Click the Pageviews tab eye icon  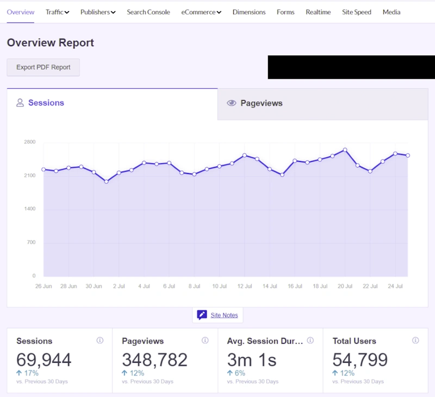232,103
